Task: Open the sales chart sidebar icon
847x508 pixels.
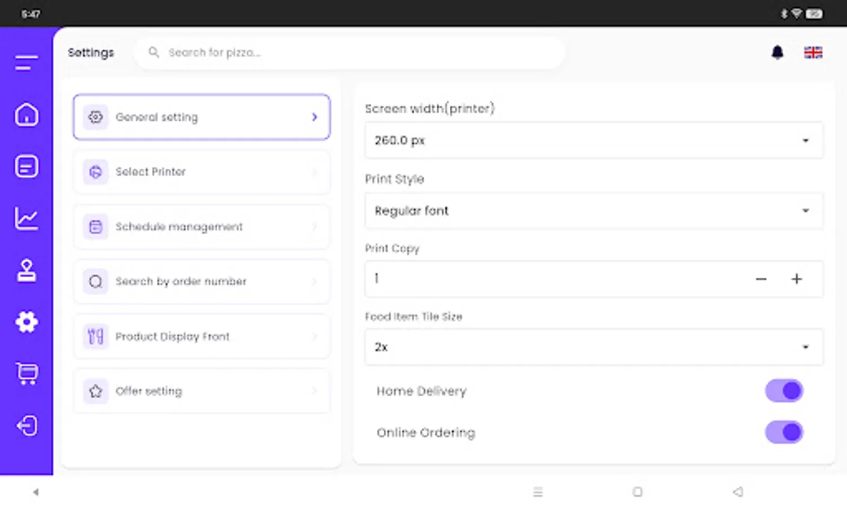Action: click(27, 218)
